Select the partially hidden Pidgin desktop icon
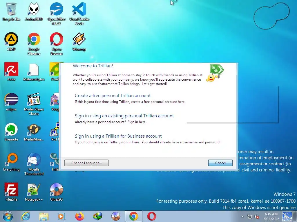Viewport: 297px width, 222px height. (55, 102)
